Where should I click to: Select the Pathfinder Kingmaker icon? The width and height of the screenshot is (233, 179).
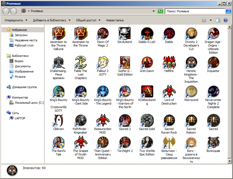81,120
